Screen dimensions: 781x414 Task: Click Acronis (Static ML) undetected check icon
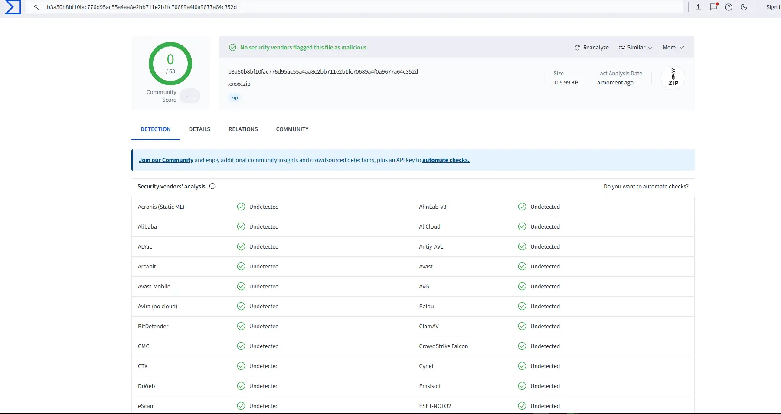click(x=241, y=207)
